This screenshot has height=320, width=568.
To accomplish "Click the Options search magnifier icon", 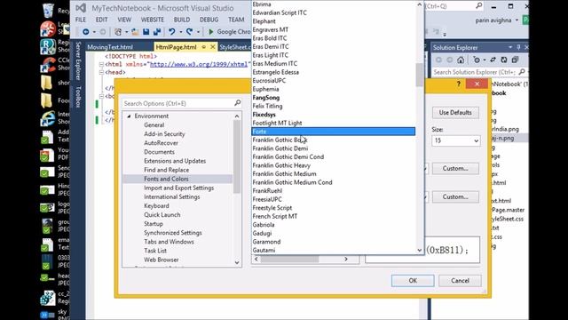I will (x=237, y=103).
